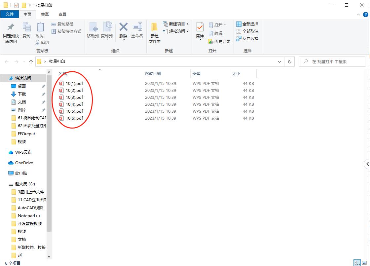Create a New folder (新建文件夹)
Viewport: 370px width, 266px height.
pyautogui.click(x=155, y=33)
